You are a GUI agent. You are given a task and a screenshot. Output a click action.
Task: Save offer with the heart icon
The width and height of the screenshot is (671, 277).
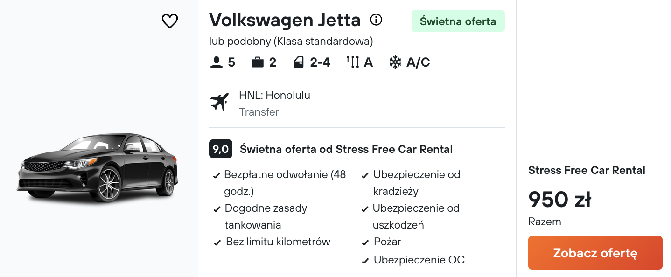coord(169,21)
